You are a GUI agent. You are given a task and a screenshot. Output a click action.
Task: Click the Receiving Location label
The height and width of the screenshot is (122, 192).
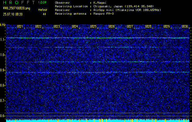(x=71, y=6)
